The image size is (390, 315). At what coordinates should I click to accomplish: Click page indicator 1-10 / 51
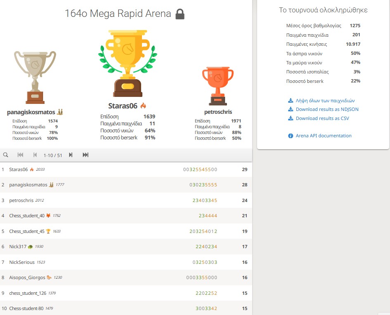pyautogui.click(x=53, y=155)
